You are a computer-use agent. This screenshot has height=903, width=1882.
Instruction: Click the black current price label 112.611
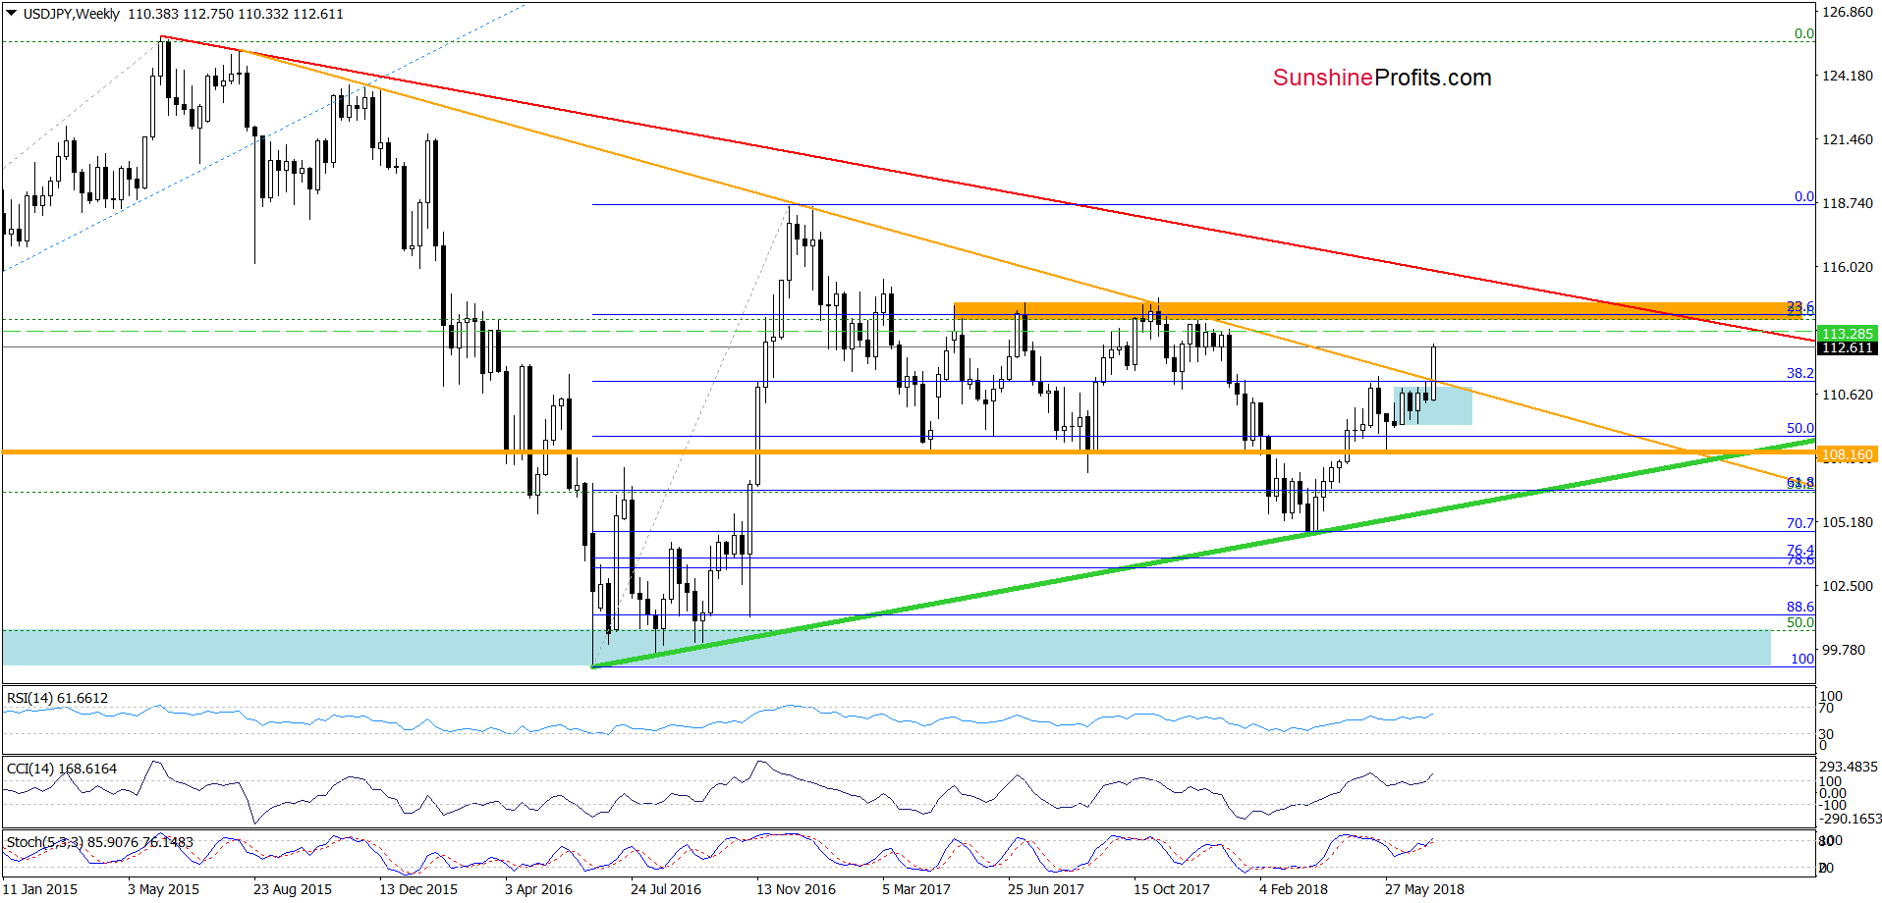point(1848,347)
